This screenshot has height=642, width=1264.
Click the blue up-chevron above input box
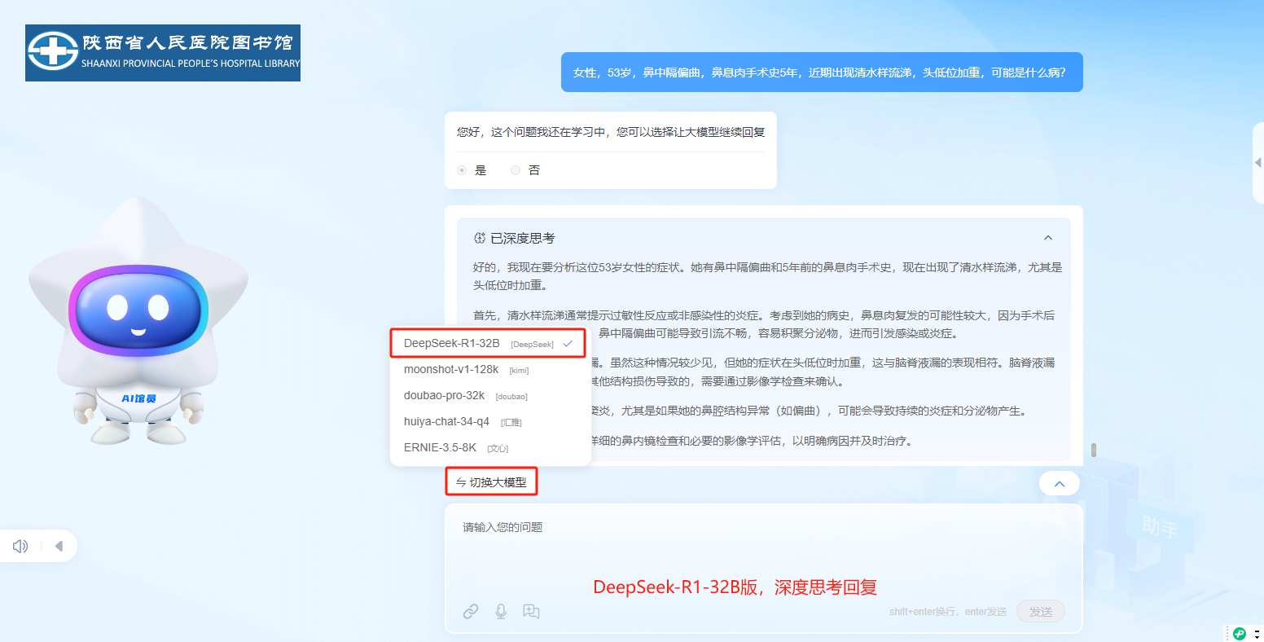coord(1059,483)
